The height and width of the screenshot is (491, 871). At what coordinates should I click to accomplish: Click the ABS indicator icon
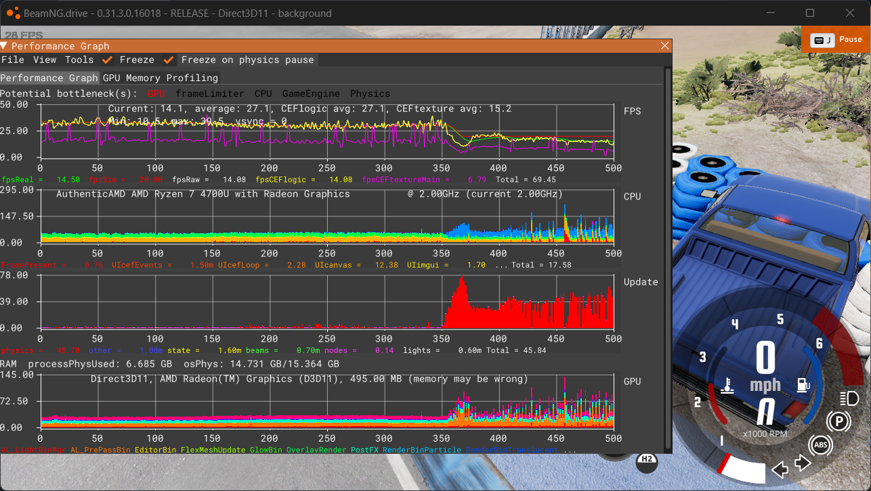(x=820, y=444)
